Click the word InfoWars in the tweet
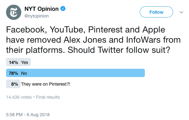Screen dimensions: 189x120 click(x=143, y=40)
